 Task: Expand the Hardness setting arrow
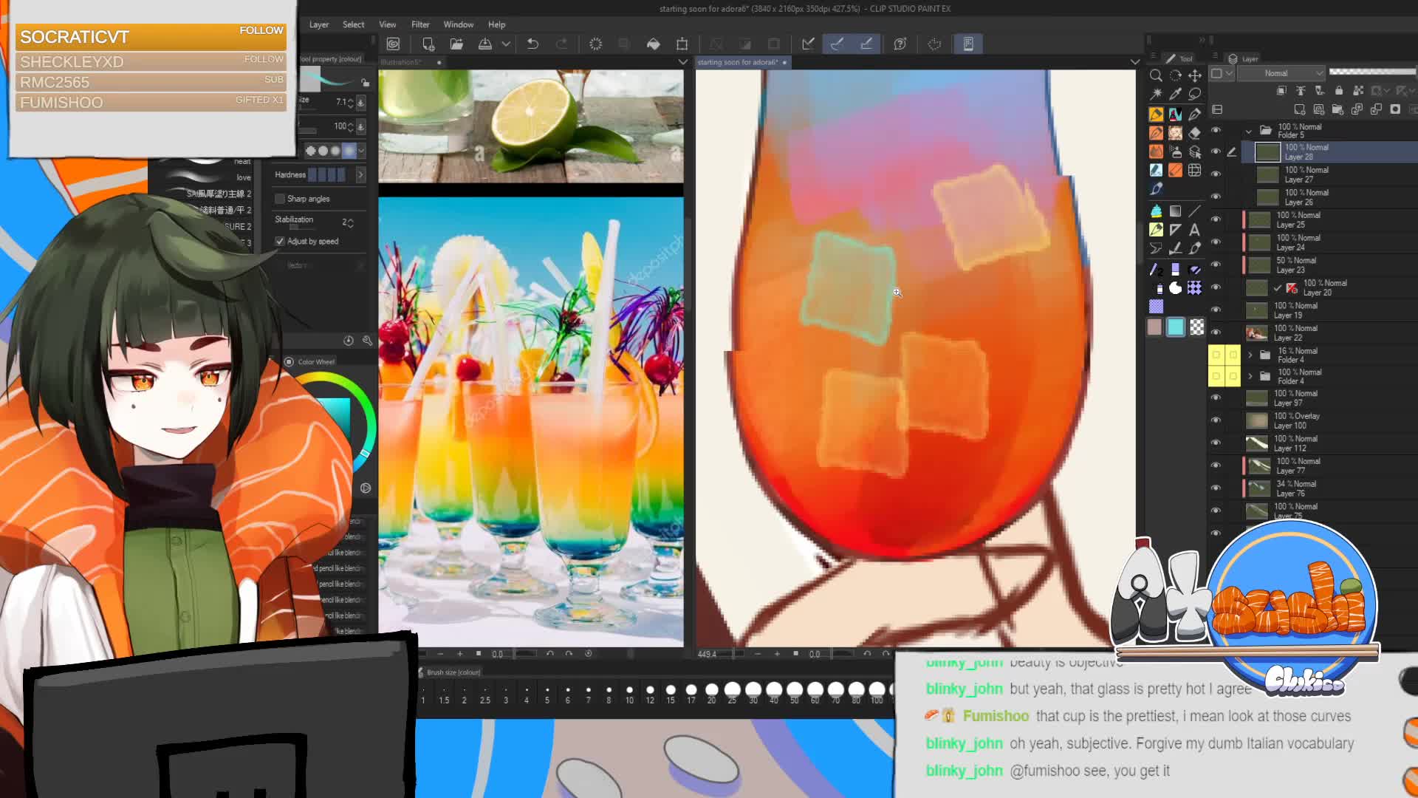coord(360,175)
